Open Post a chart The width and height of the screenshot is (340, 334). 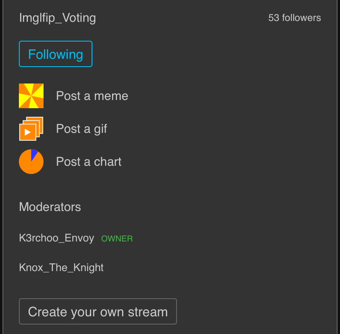88,161
